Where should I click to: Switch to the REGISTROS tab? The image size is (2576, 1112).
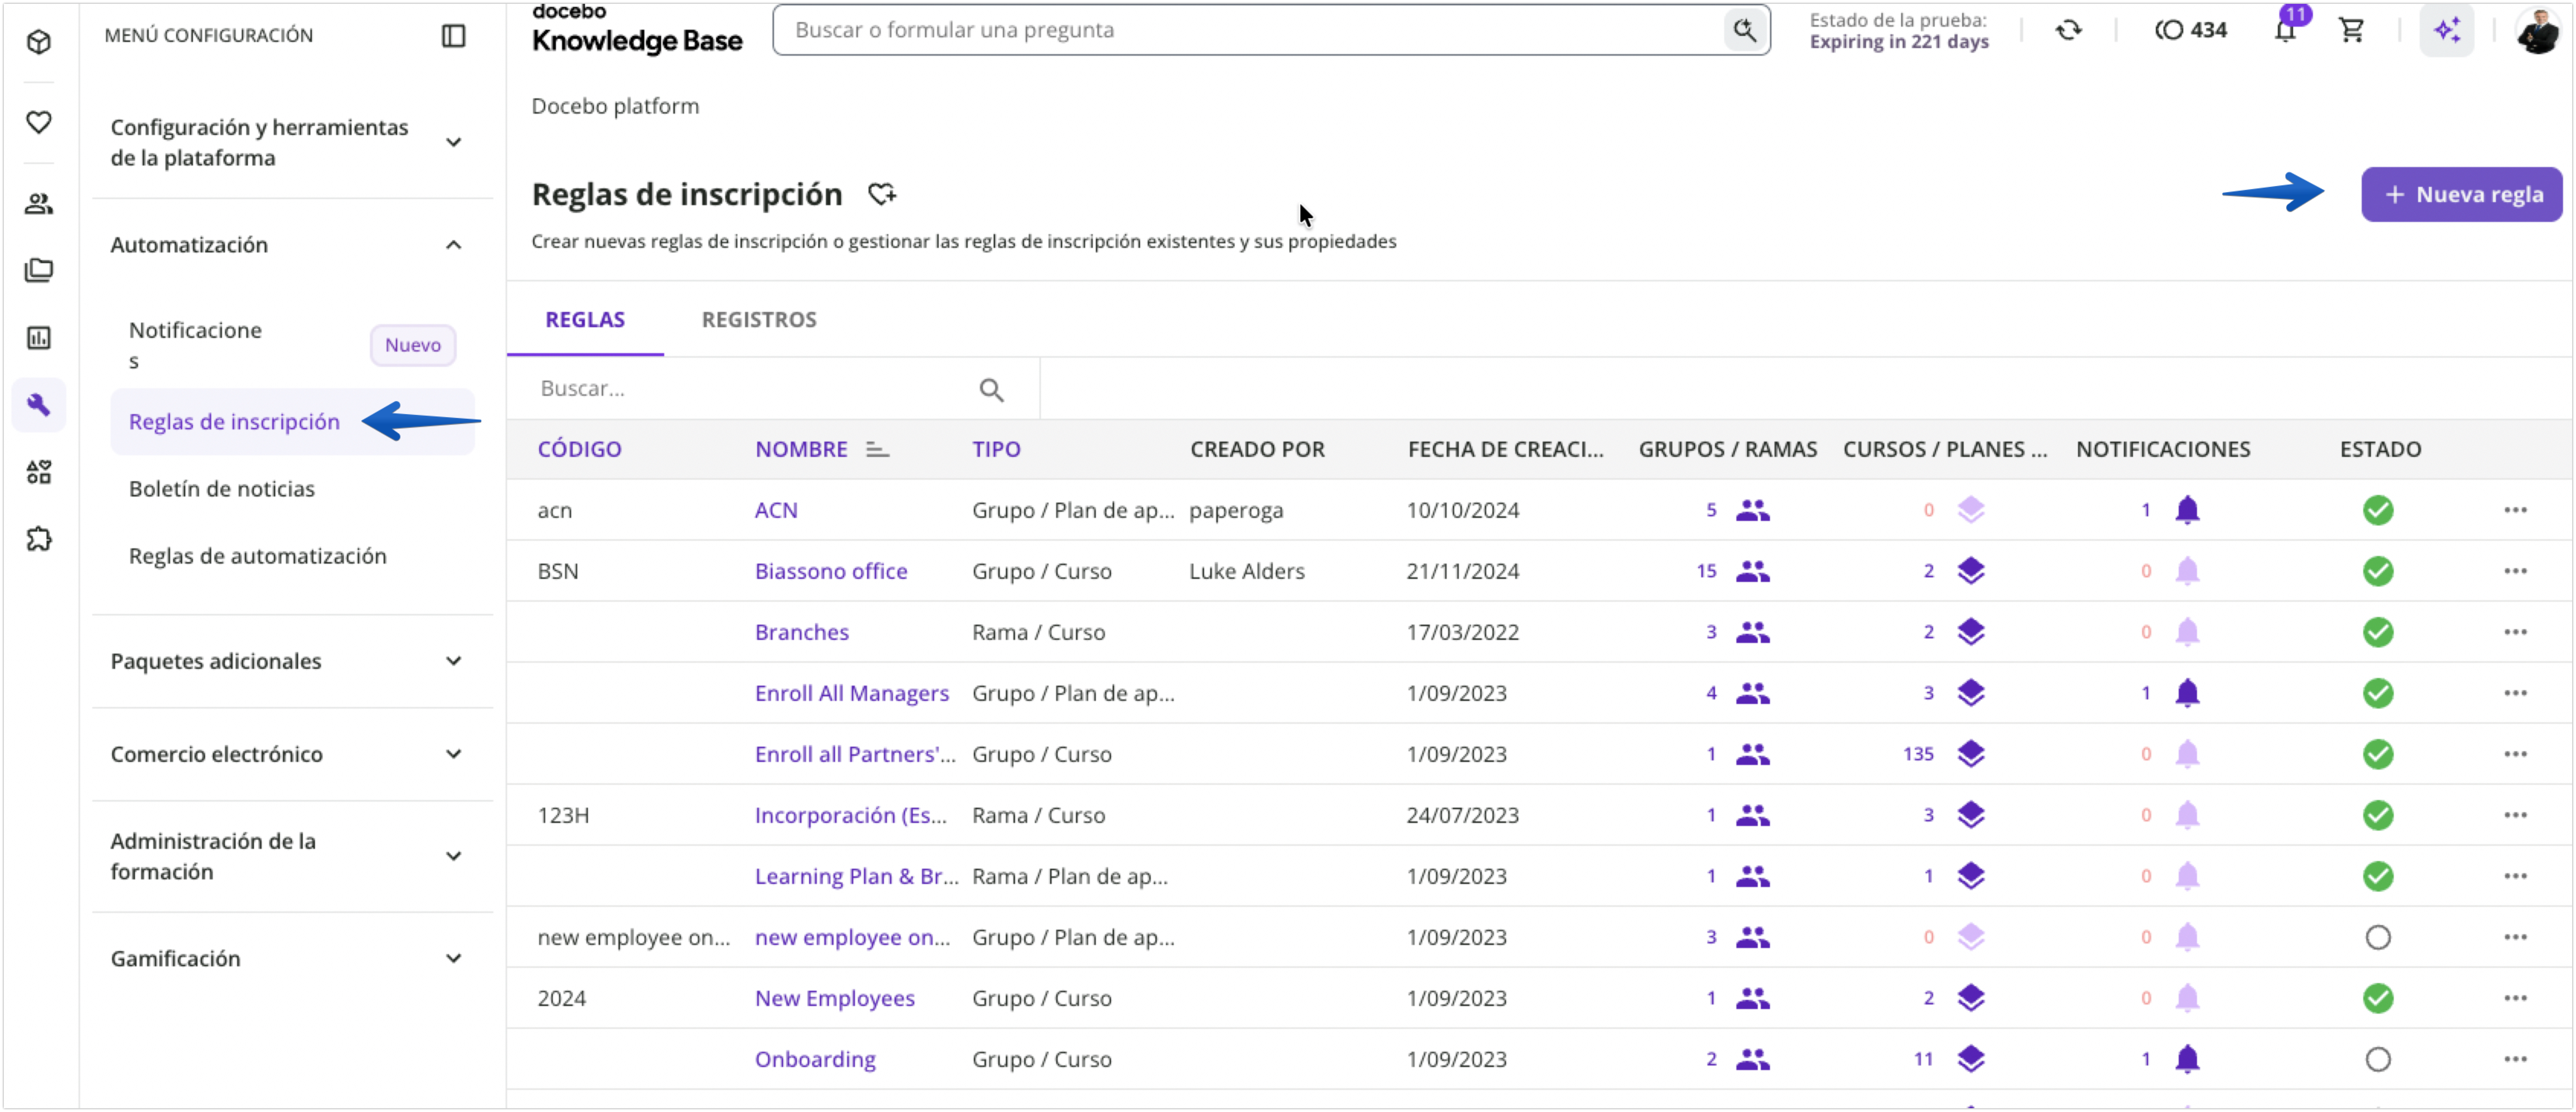coord(759,320)
